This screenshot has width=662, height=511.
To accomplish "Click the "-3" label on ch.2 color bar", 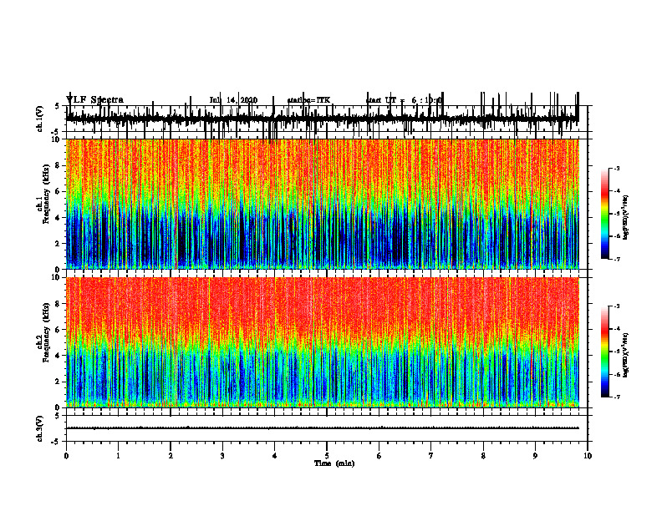I will click(617, 306).
